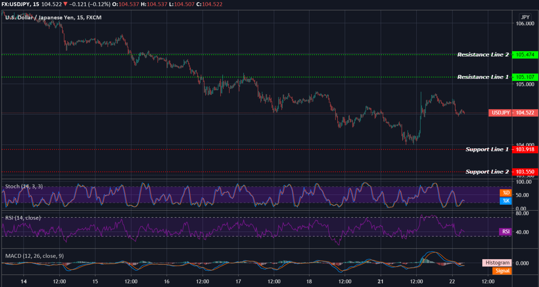Click the 17 date on time axis

click(x=238, y=281)
